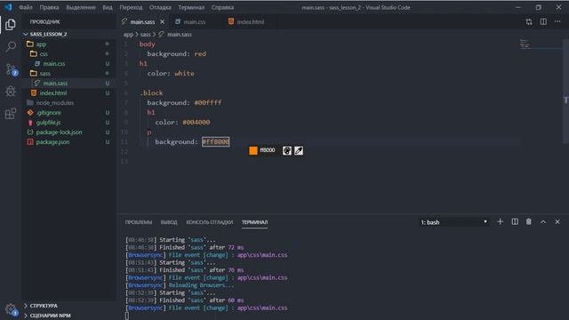
Task: Click 'app\css\main.css' path in last terminal line
Action: point(262,308)
